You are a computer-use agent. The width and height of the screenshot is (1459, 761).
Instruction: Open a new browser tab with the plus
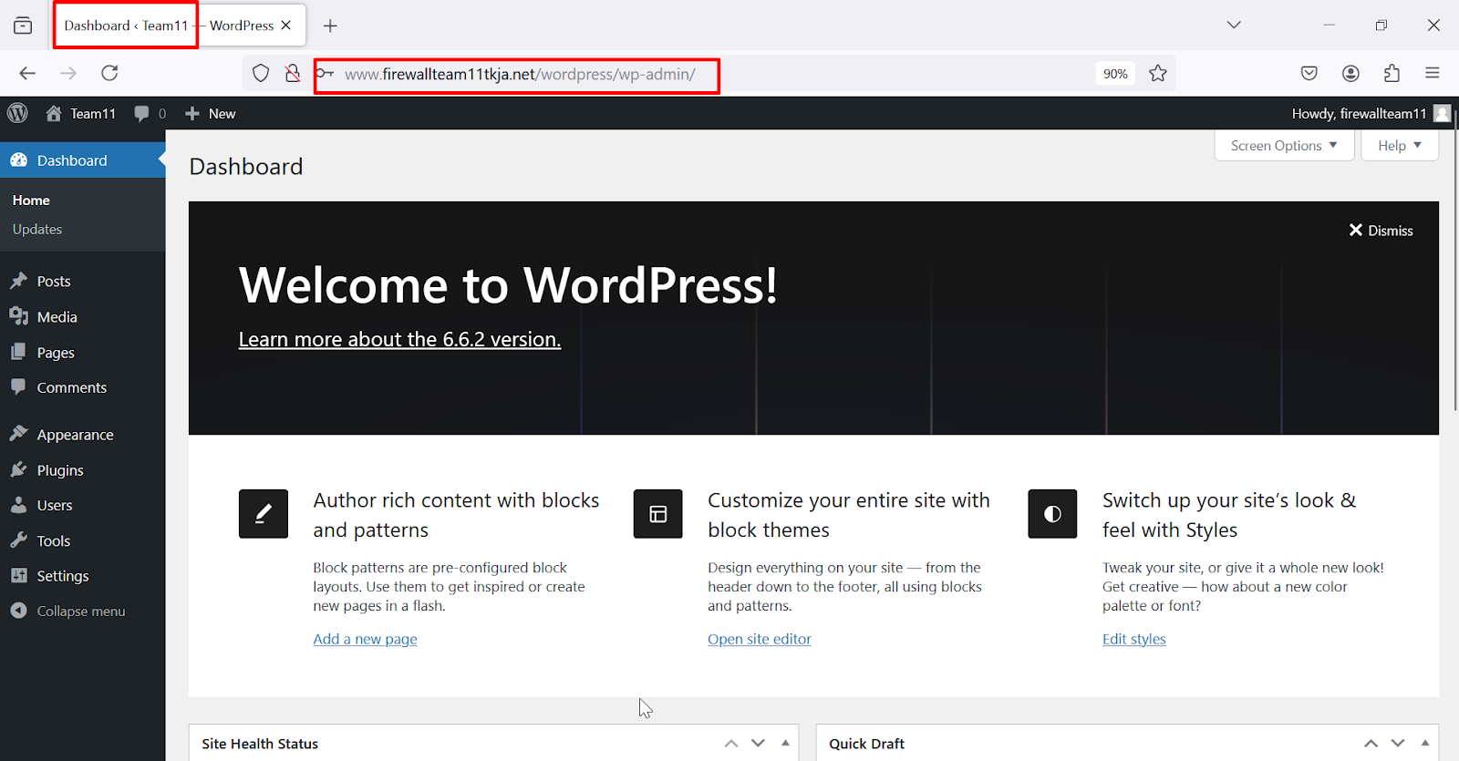click(x=330, y=26)
